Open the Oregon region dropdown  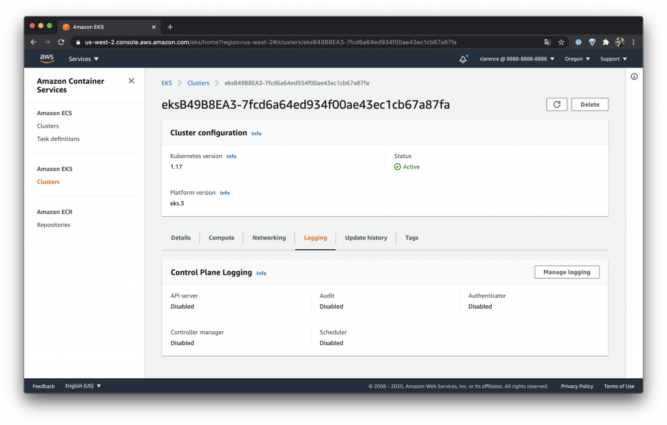click(x=577, y=59)
